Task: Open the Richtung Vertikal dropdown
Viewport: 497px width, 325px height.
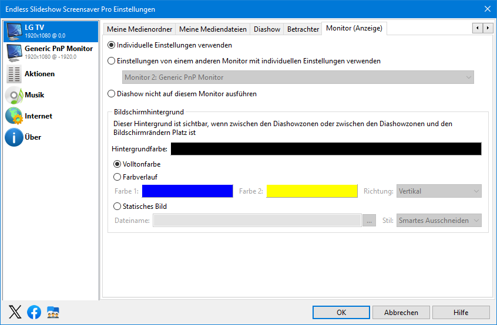Action: click(x=439, y=191)
